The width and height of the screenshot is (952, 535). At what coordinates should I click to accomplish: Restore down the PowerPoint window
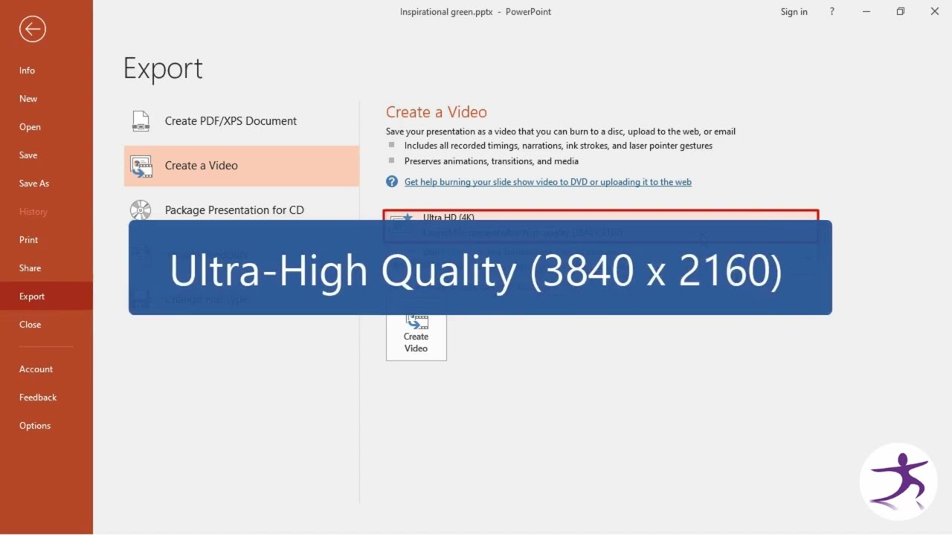tap(901, 12)
